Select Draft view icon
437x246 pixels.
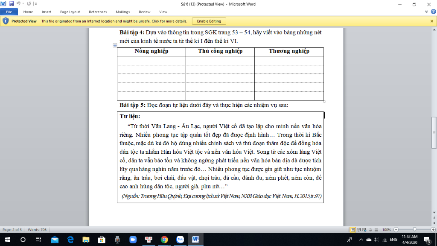(376, 230)
